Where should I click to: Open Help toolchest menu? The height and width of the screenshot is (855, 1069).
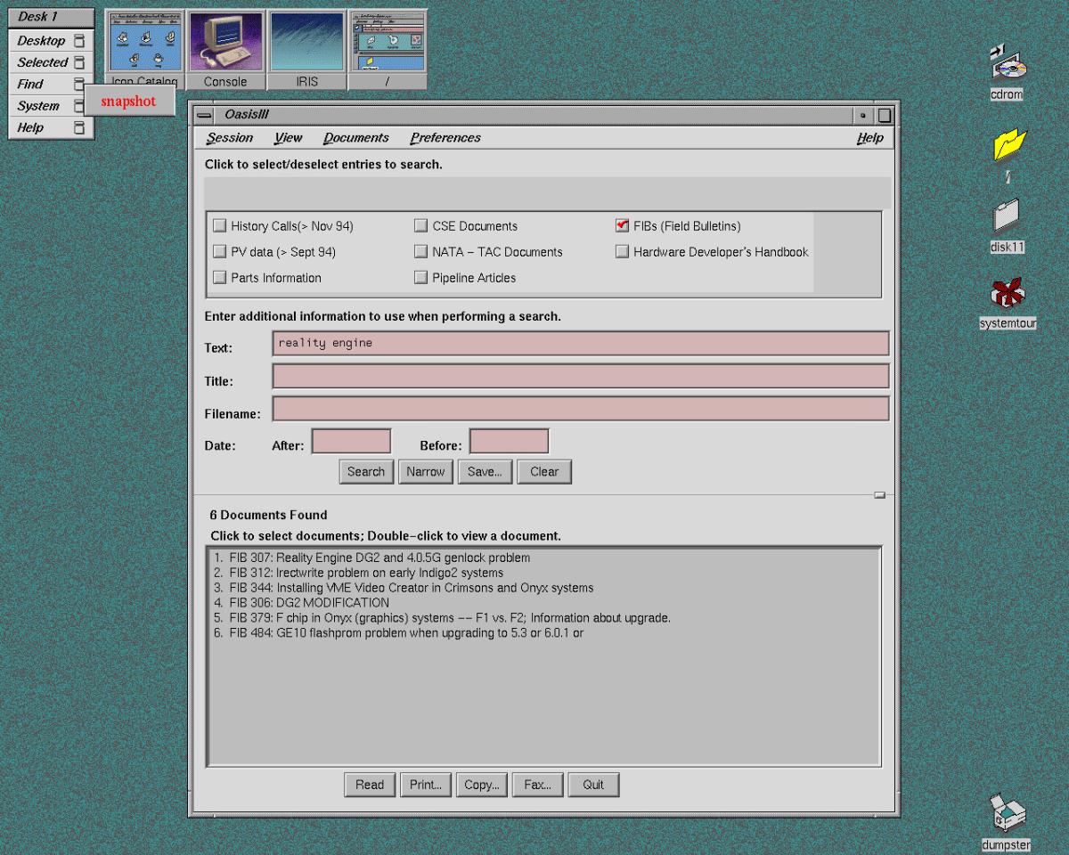click(x=30, y=127)
